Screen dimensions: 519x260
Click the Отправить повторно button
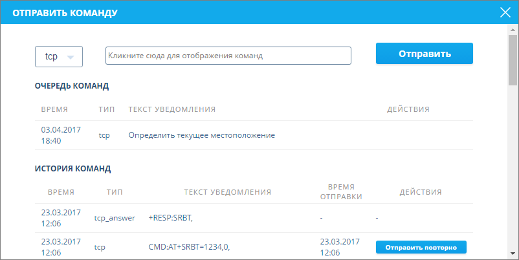pos(421,247)
